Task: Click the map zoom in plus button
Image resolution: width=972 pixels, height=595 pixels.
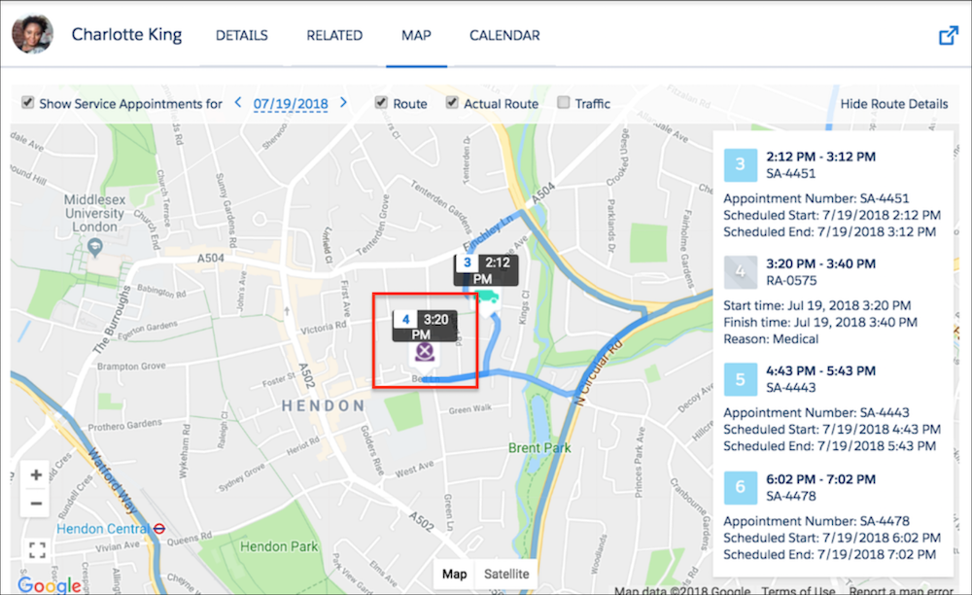Action: click(x=36, y=475)
